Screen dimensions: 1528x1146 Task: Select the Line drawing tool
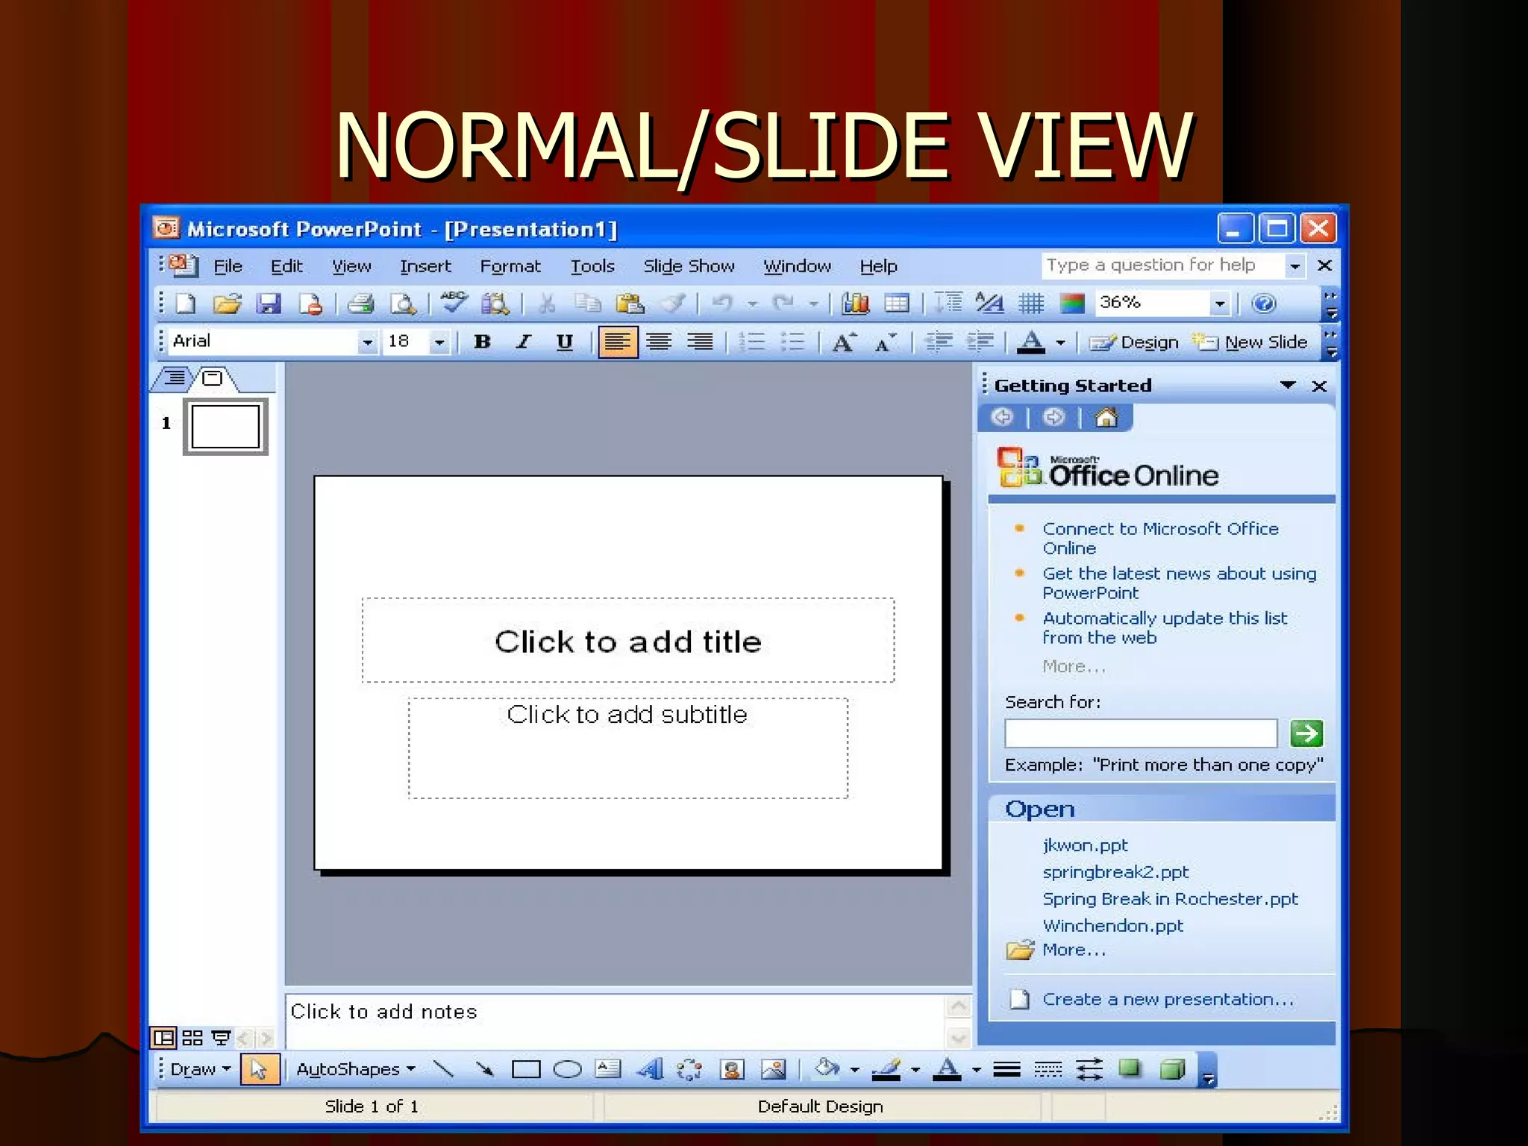pyautogui.click(x=444, y=1069)
